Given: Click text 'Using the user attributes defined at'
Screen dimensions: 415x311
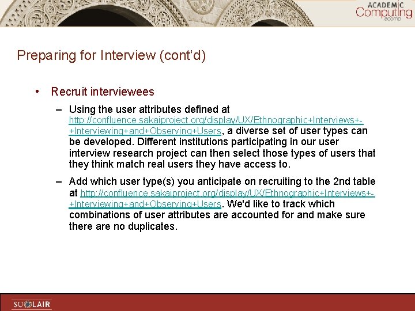Looking at the screenshot, I should click(x=149, y=109).
